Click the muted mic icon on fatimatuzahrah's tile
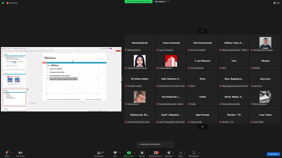 pyautogui.click(x=126, y=50)
